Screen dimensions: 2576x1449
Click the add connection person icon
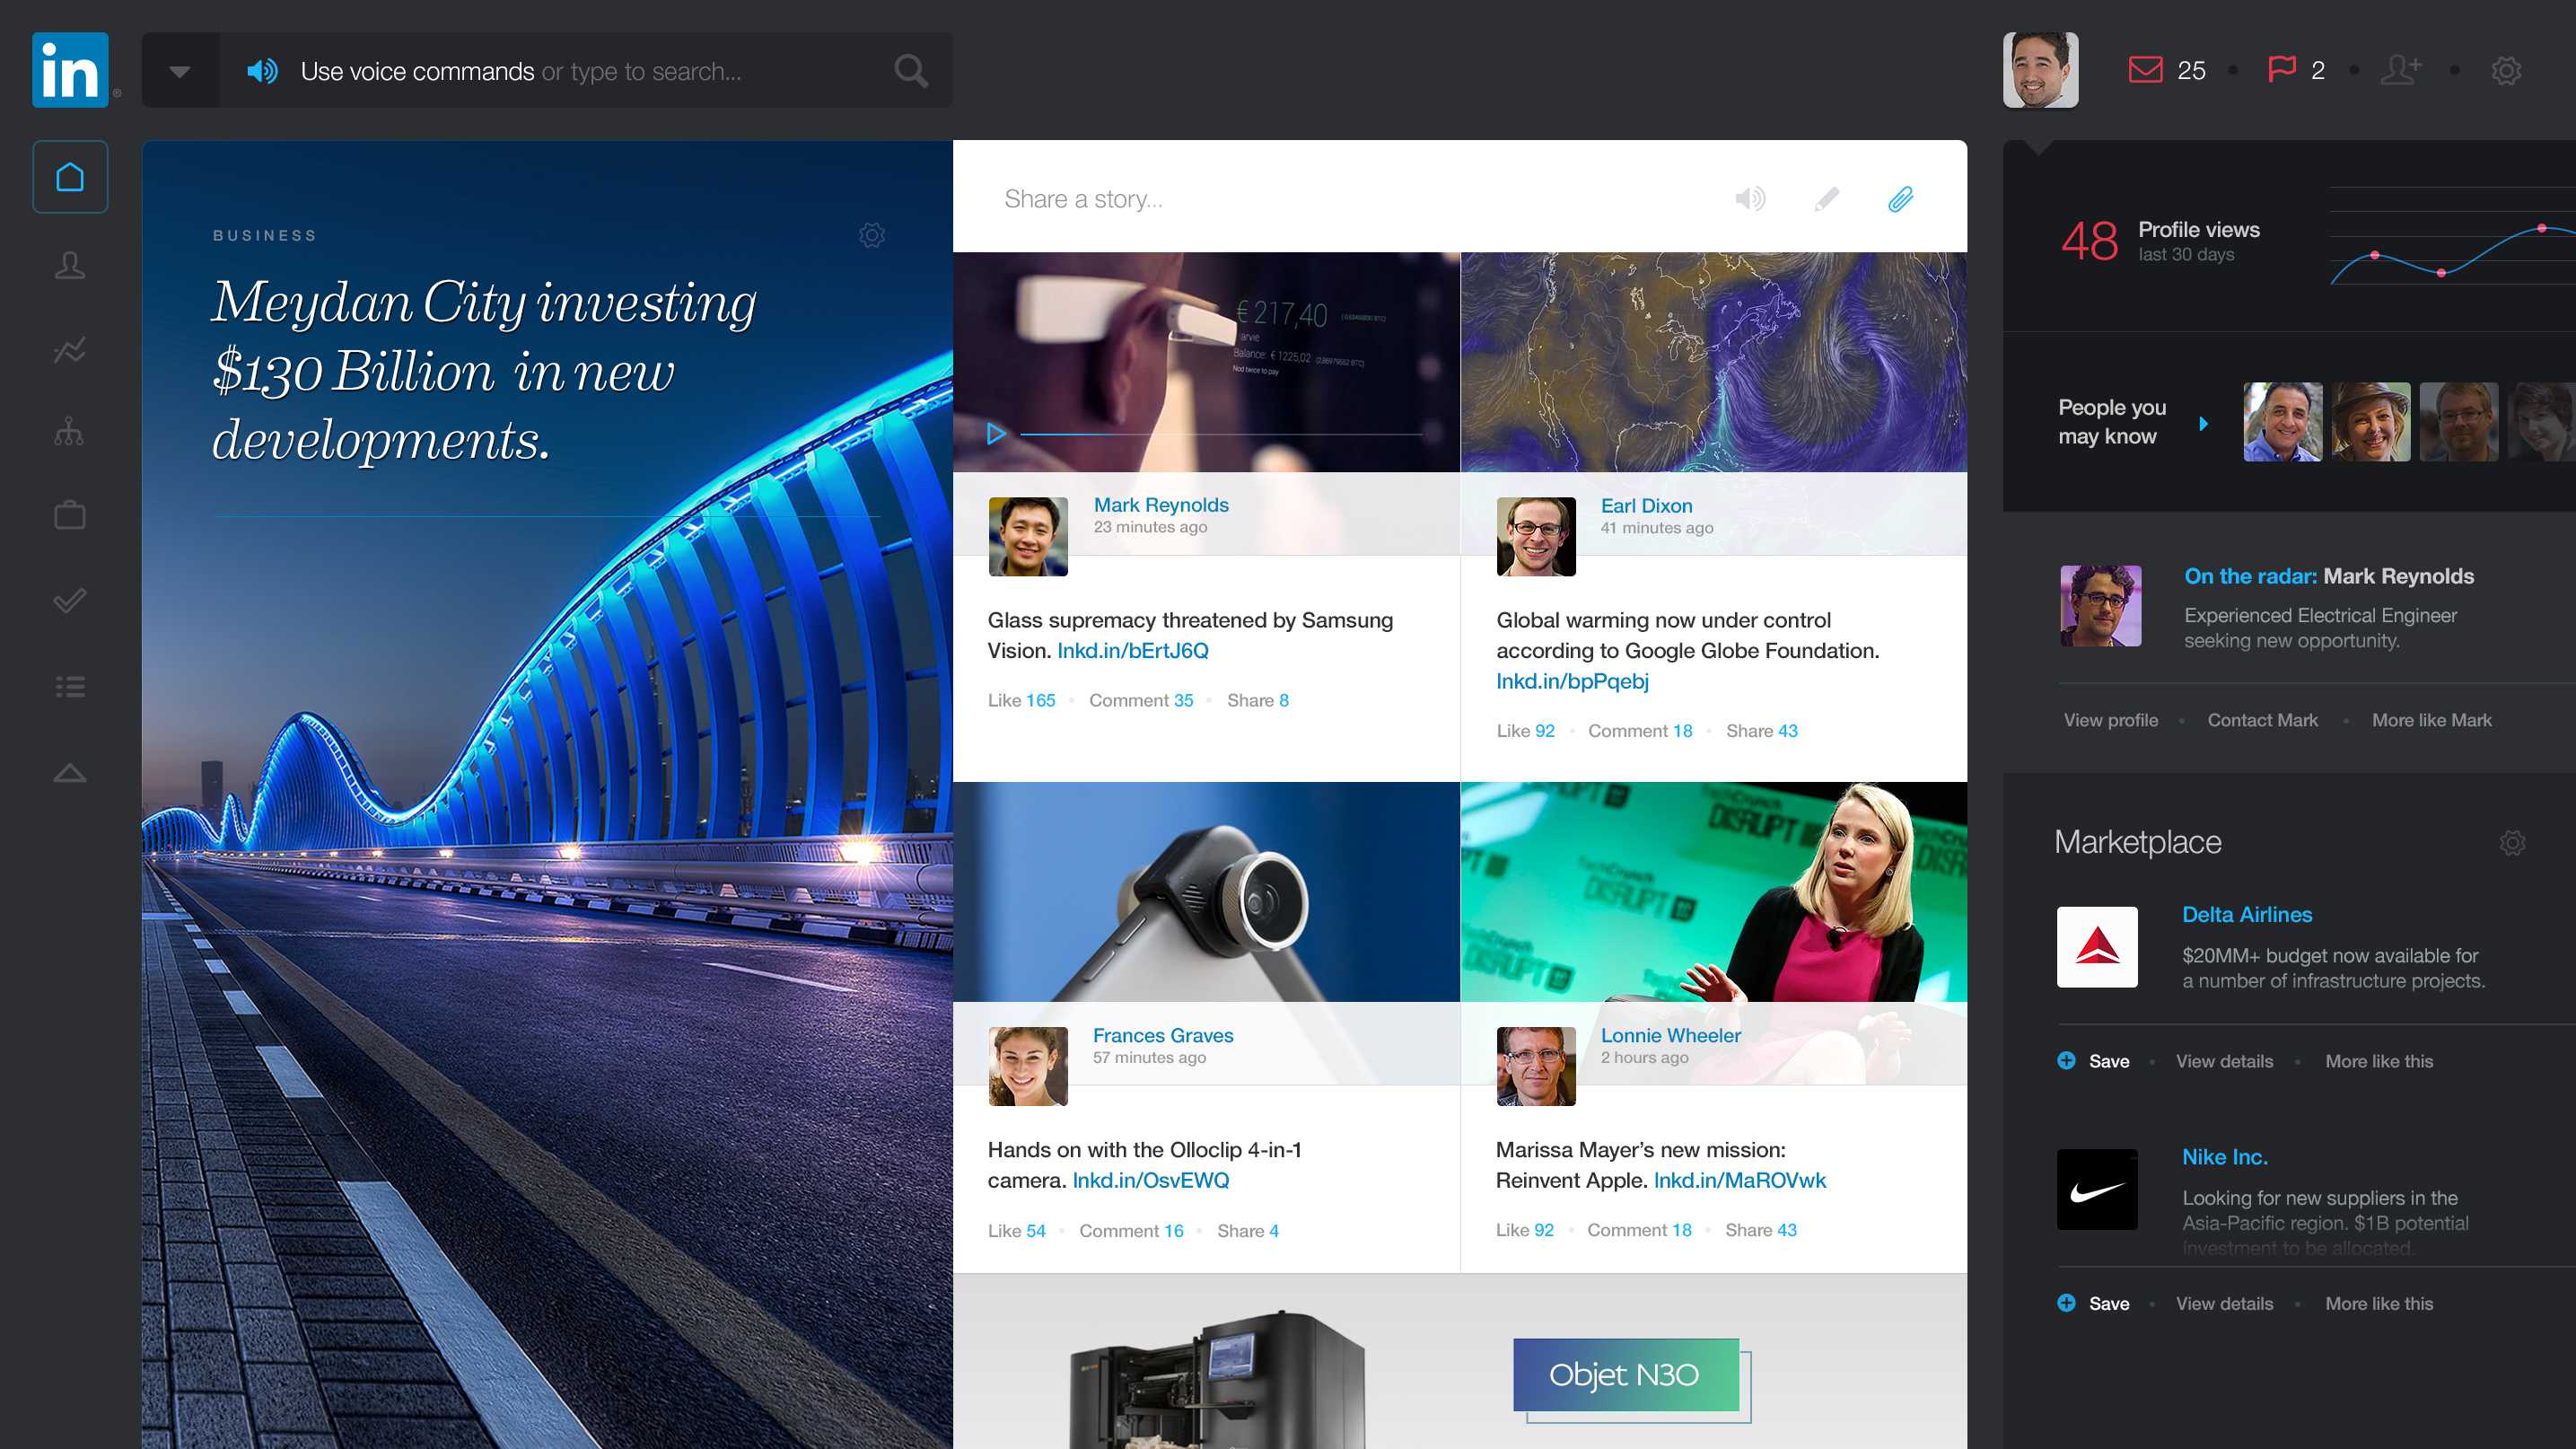point(2400,70)
